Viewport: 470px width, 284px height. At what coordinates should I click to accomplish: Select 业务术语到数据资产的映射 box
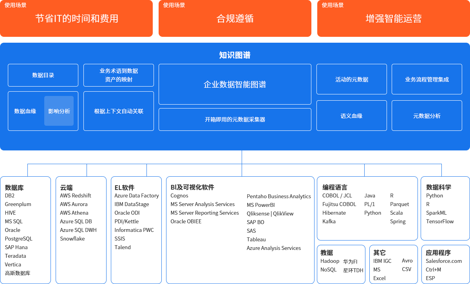[x=119, y=75]
